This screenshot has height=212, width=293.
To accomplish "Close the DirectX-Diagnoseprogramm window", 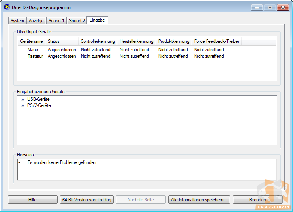I will pos(283,7).
